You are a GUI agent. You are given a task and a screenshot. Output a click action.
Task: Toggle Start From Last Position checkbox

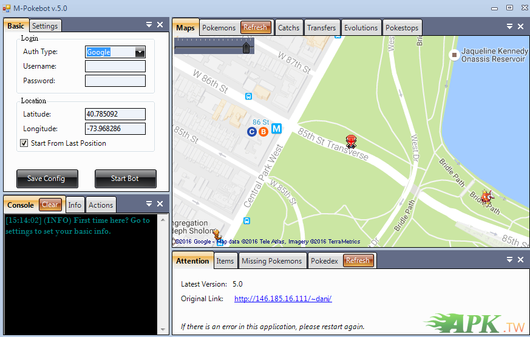point(24,143)
